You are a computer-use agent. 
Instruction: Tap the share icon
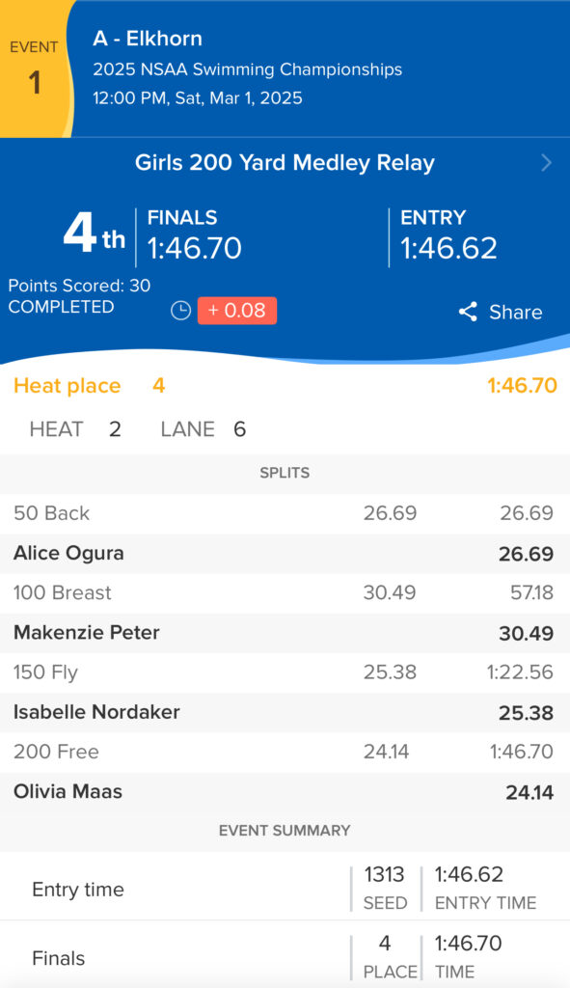[x=468, y=312]
